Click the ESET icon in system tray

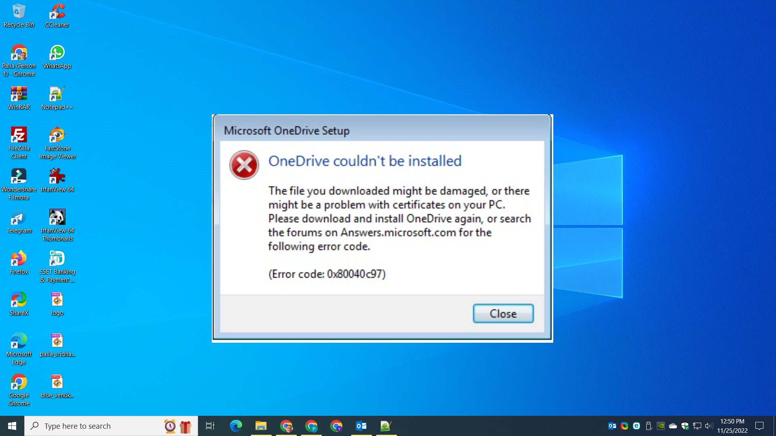[637, 426]
